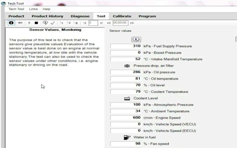
Task: Stop the test with the black square
Action: pos(36,23)
